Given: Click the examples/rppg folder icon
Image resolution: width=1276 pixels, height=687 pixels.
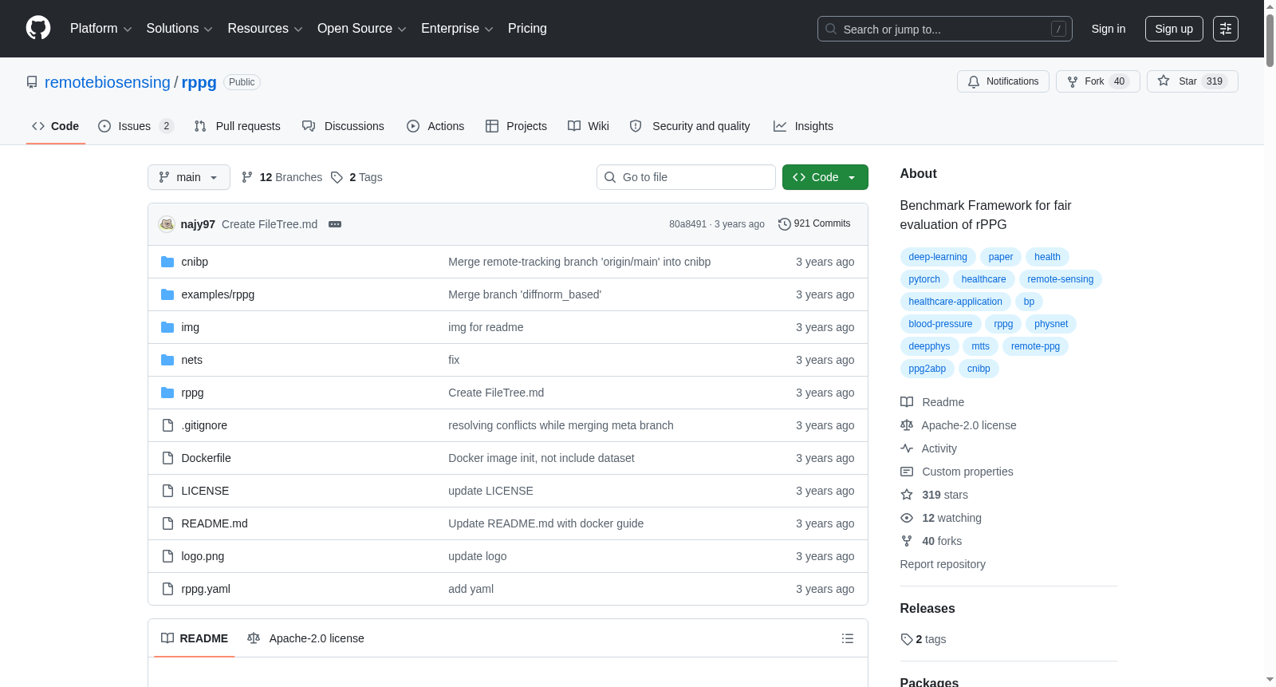Looking at the screenshot, I should [x=167, y=294].
